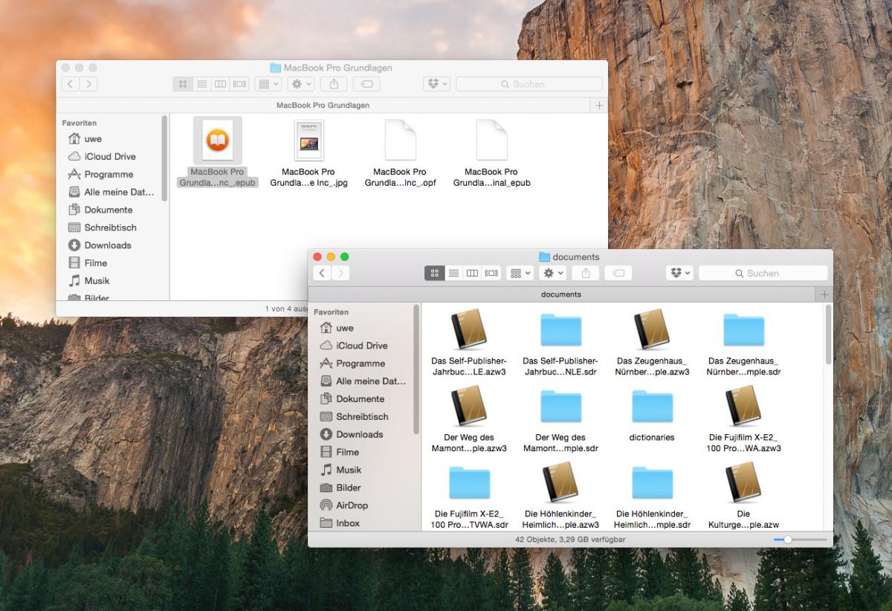Switch to column view in documents window
This screenshot has height=611, width=892.
pyautogui.click(x=473, y=274)
